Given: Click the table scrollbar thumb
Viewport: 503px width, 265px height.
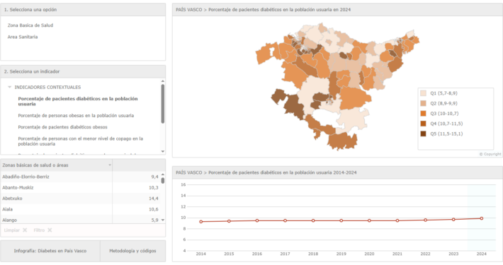Looking at the screenshot, I should pyautogui.click(x=163, y=180).
